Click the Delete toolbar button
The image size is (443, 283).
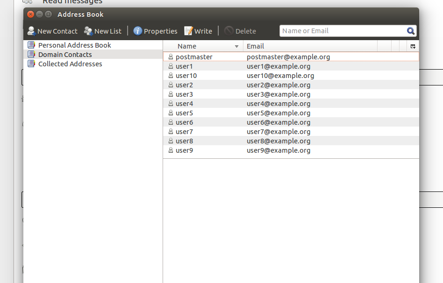pyautogui.click(x=240, y=31)
